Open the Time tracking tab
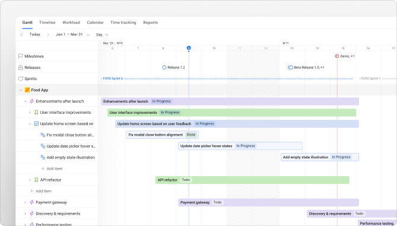This screenshot has width=397, height=226. tap(123, 23)
